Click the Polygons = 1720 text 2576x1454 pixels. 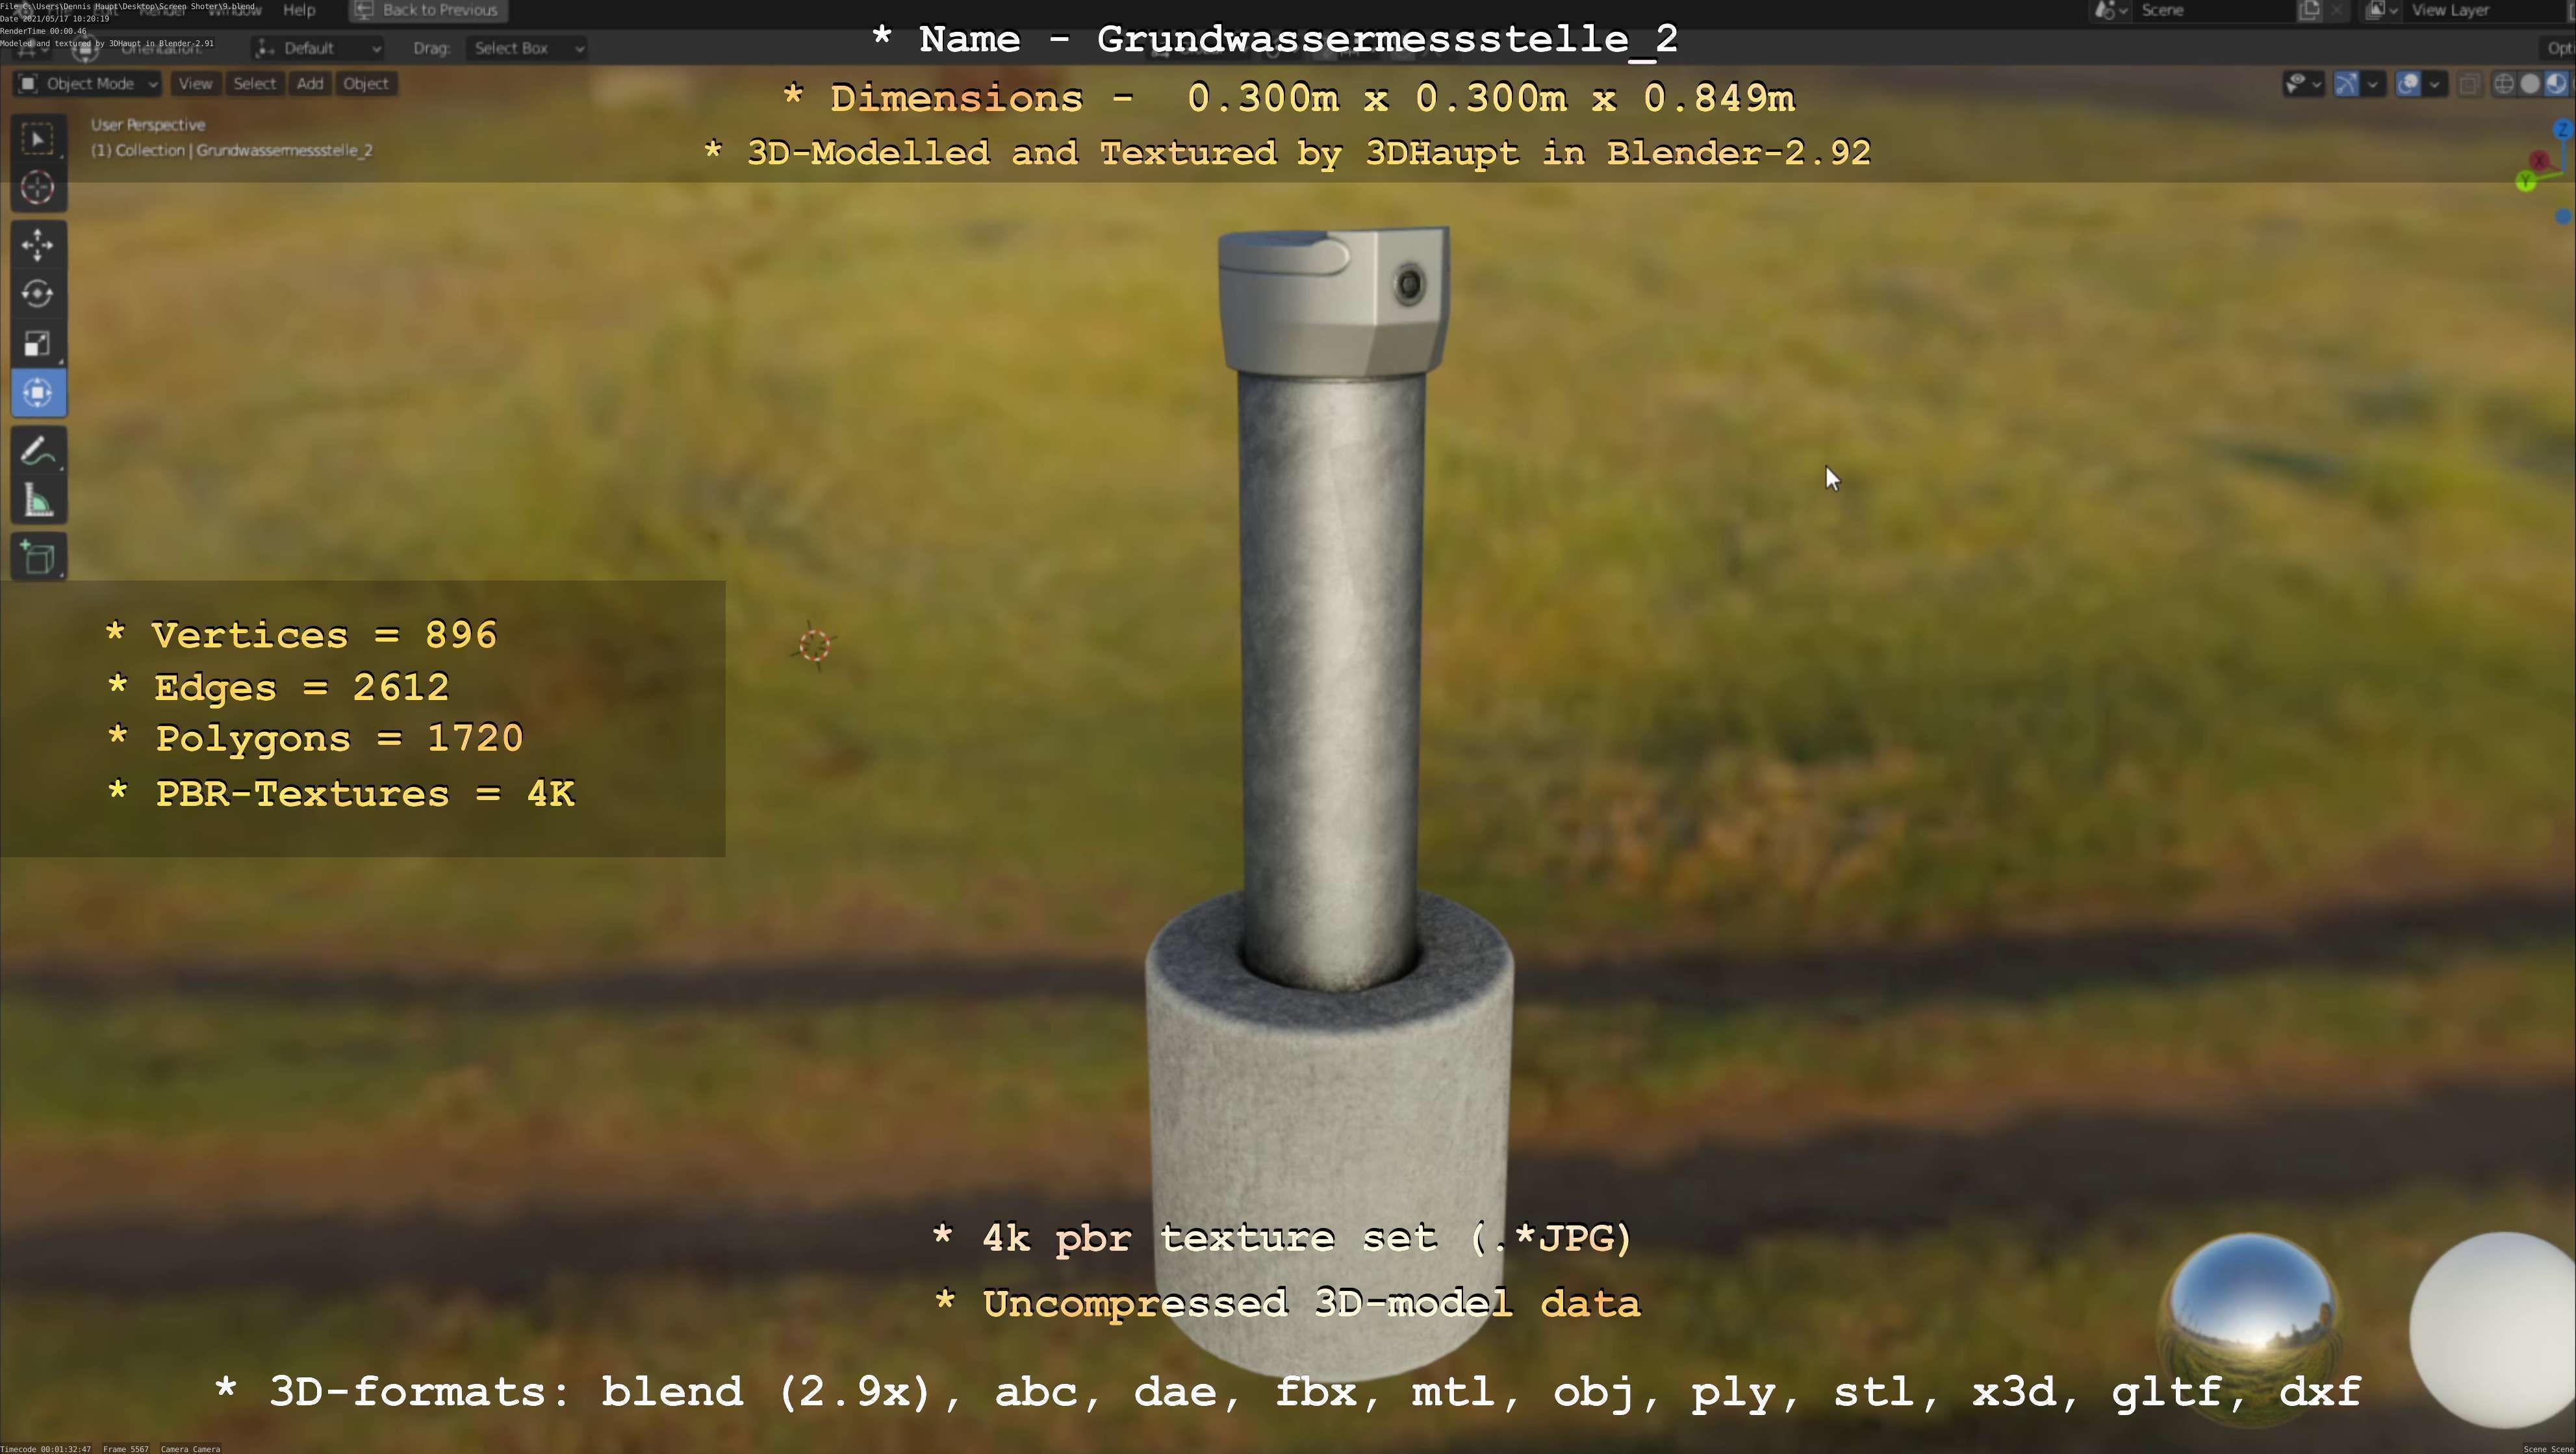coord(315,738)
